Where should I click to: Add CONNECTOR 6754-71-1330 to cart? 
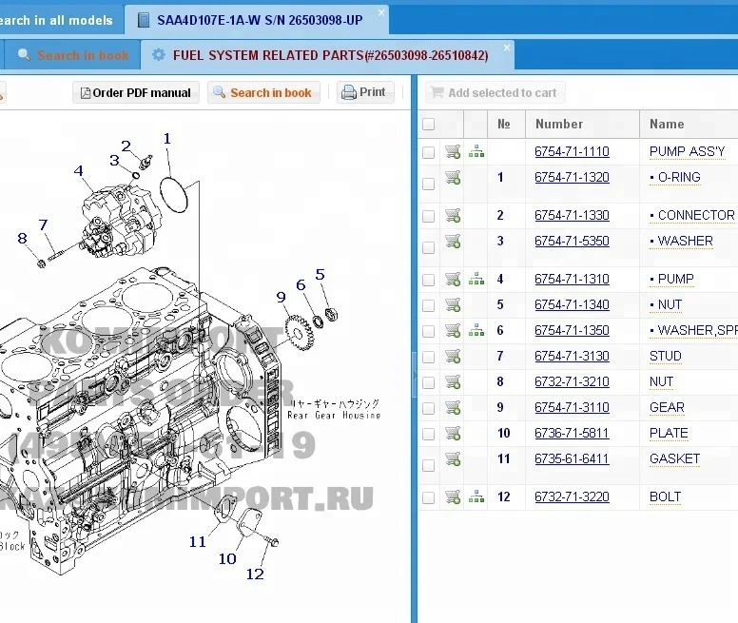coord(453,216)
